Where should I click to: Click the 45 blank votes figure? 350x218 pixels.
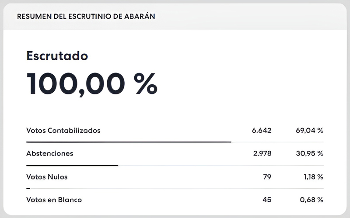pyautogui.click(x=267, y=200)
